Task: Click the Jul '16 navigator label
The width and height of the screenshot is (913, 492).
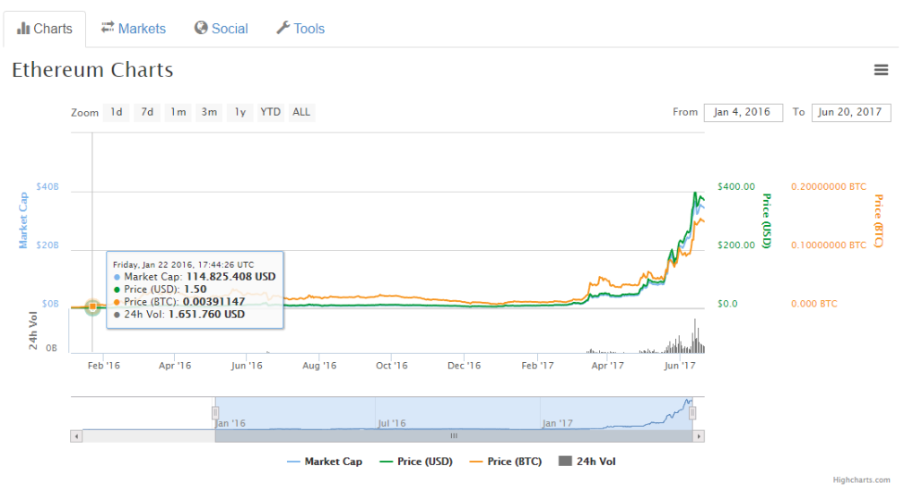Action: click(392, 423)
